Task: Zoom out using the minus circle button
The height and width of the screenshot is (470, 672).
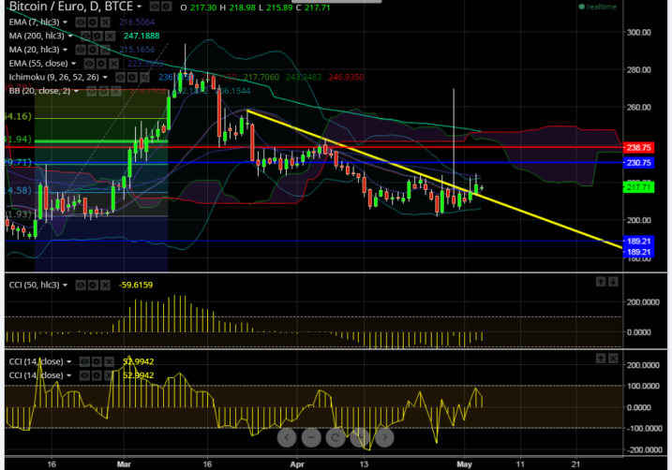Action: click(x=311, y=437)
